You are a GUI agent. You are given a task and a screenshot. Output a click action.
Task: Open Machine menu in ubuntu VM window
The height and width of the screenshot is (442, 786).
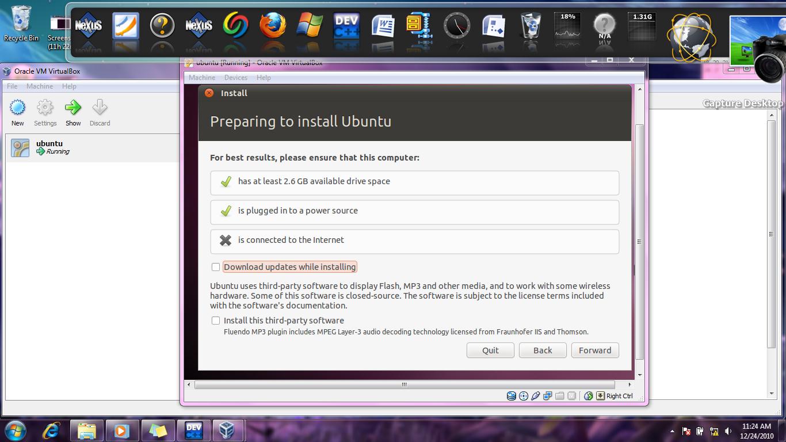tap(202, 78)
